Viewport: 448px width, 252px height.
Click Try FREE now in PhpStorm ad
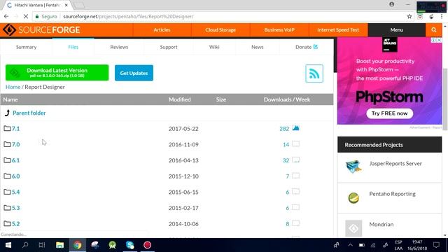click(x=389, y=113)
